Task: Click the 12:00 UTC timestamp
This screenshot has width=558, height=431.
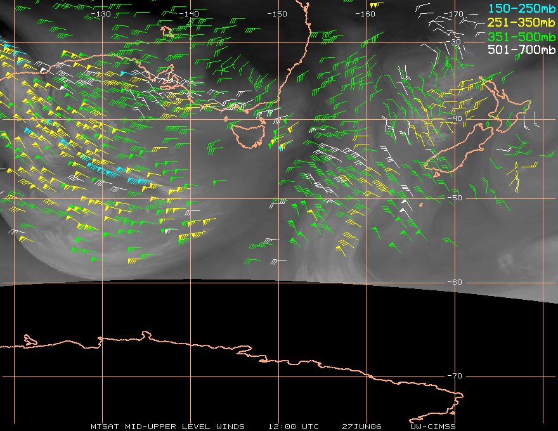Action: 293,426
